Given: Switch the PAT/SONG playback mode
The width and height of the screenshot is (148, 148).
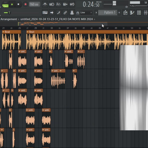Looking at the screenshot, I should (5, 4).
